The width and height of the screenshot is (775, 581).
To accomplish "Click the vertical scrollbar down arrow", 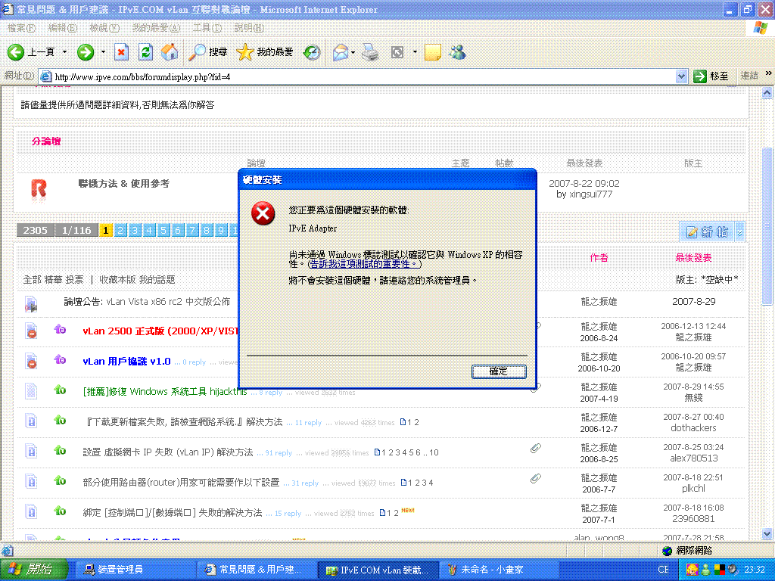I will [767, 534].
